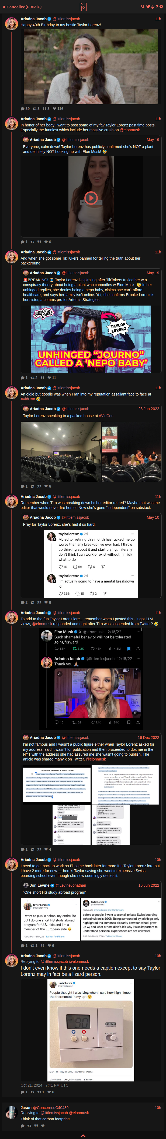
Task: Follow the #VidCon hashtag link in packed house quote
Action: [x=106, y=416]
